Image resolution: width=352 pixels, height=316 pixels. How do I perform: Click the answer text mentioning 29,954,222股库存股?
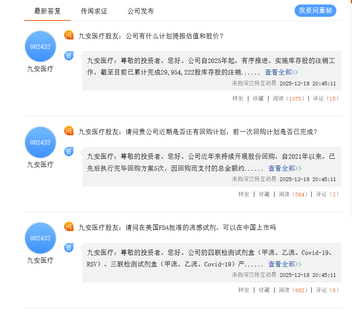click(x=211, y=66)
